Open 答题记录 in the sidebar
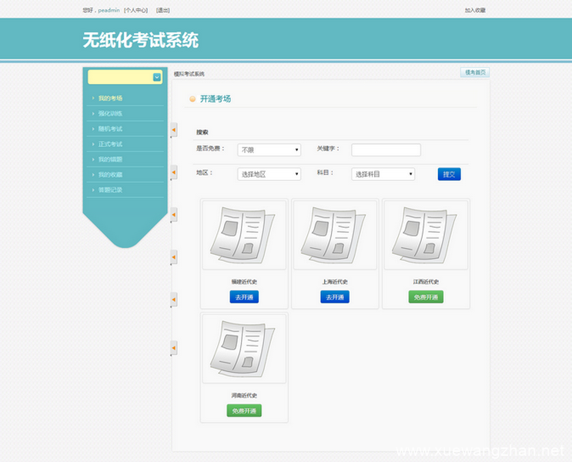This screenshot has height=462, width=572. [x=110, y=189]
